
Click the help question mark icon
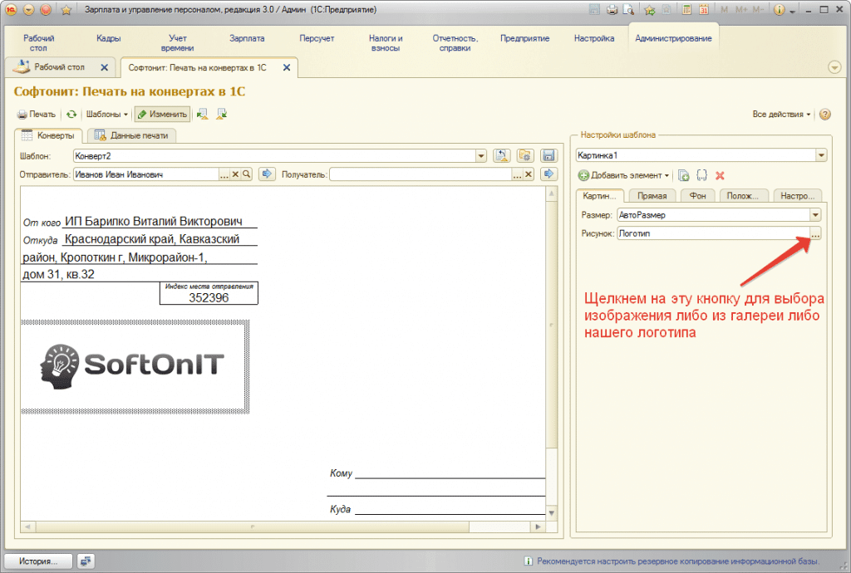[x=825, y=115]
